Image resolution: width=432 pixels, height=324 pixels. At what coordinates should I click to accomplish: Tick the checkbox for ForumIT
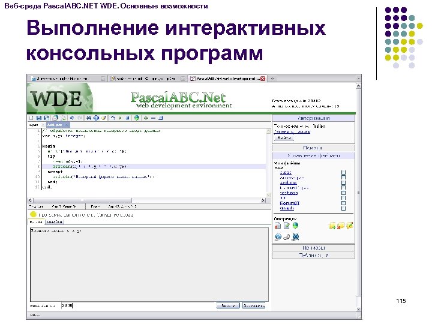pyautogui.click(x=344, y=203)
